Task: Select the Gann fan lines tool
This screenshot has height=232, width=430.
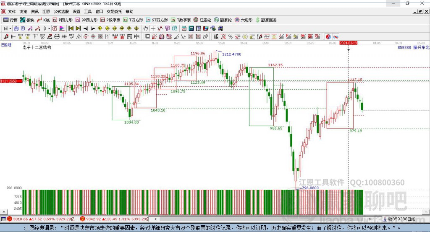Action: click(155, 37)
